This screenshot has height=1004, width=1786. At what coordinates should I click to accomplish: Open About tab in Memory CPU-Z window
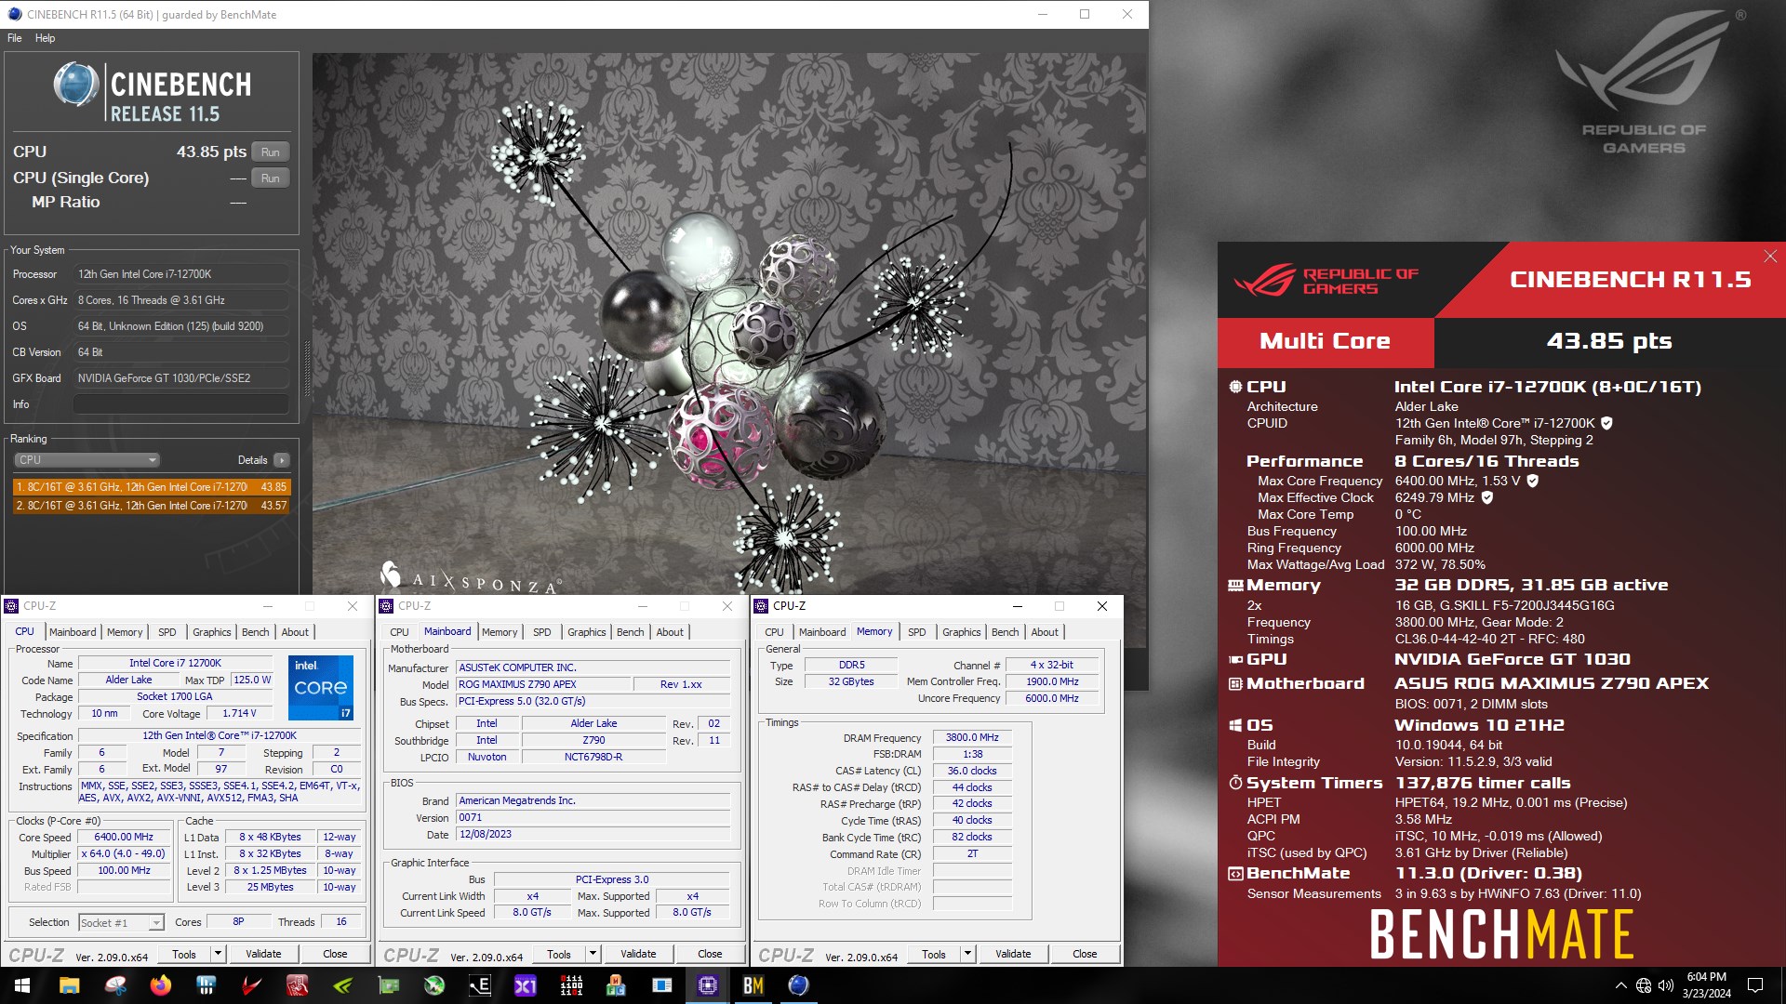[1045, 632]
